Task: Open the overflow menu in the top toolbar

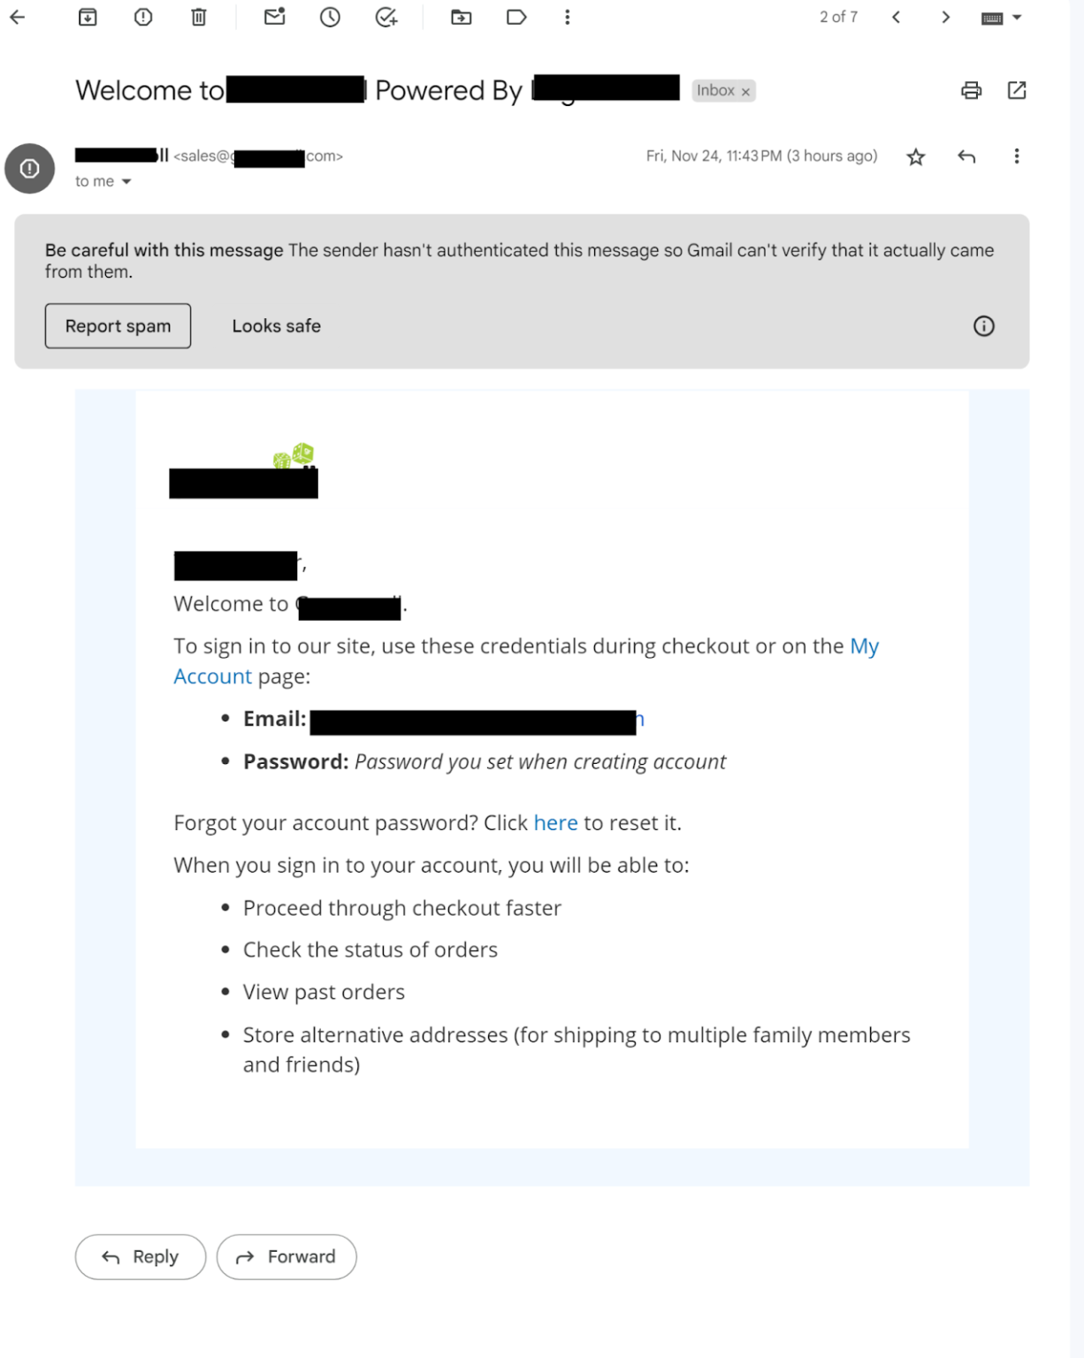Action: coord(567,17)
